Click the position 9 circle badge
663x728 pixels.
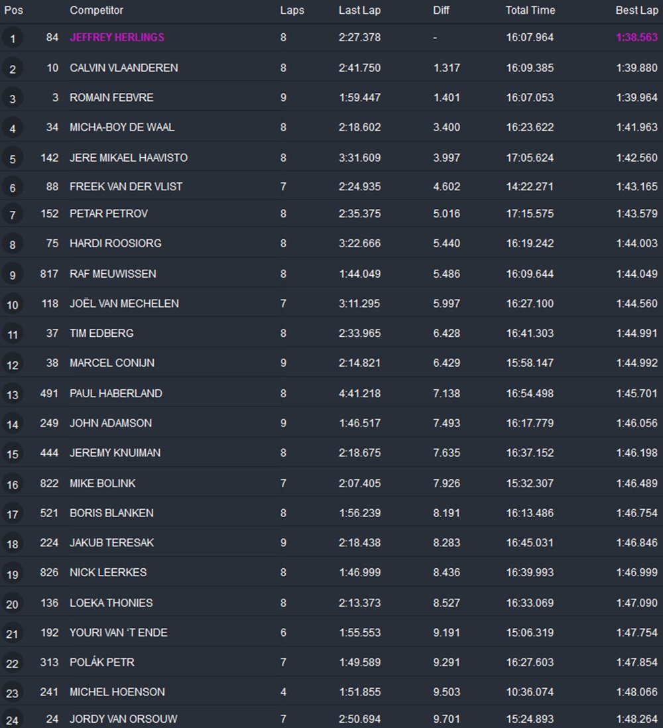coord(12,274)
